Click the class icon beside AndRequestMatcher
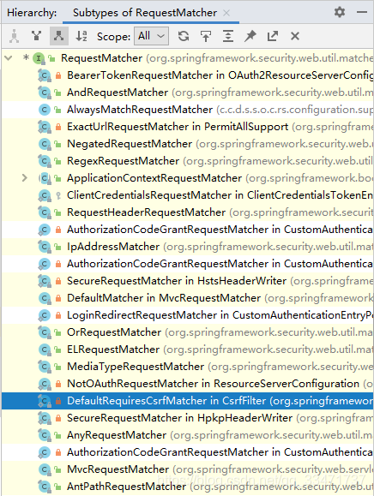The width and height of the screenshot is (374, 496). (45, 93)
